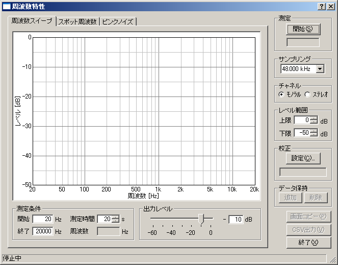Image resolution: width=338 pixels, height=265 pixels.
Task: Click the レベル [dB] axis label
Action: pos(18,111)
